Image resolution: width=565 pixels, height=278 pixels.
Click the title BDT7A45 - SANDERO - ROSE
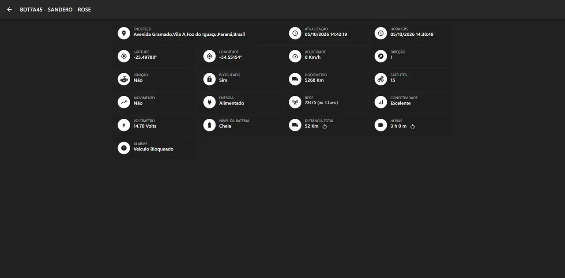(x=55, y=9)
